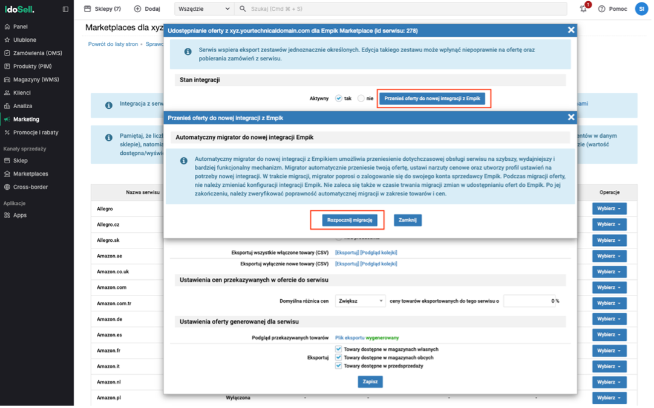Click the Amazon.it service name
The width and height of the screenshot is (654, 408).
point(108,366)
